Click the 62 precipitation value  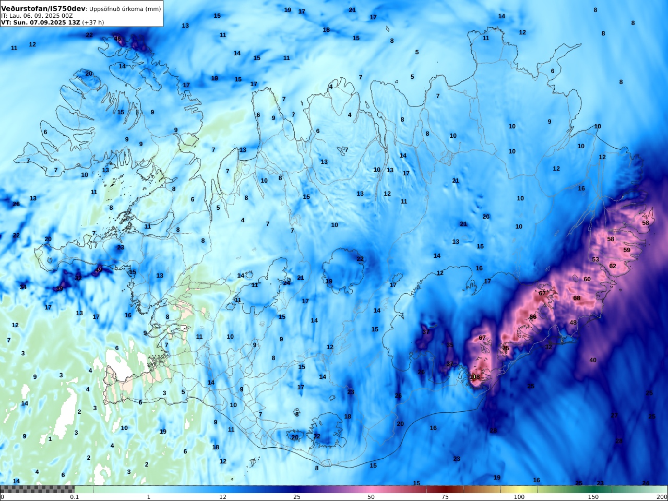click(x=613, y=266)
